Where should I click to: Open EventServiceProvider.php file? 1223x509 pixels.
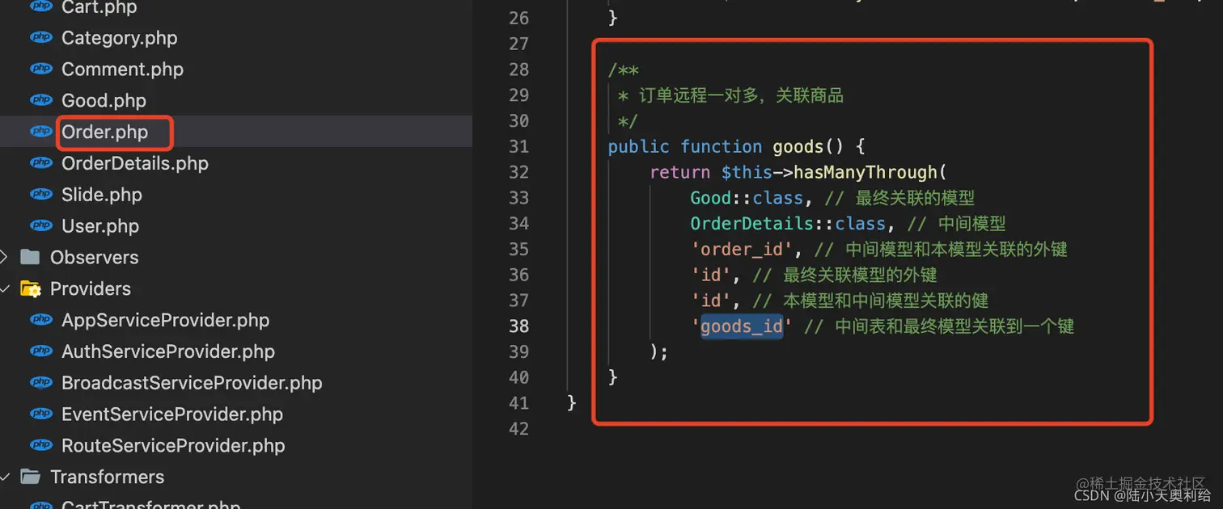(x=172, y=414)
